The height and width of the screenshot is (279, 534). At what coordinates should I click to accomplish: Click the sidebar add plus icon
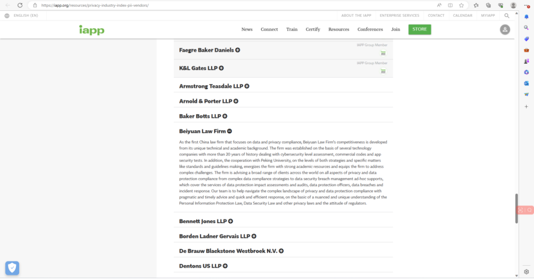pyautogui.click(x=527, y=107)
